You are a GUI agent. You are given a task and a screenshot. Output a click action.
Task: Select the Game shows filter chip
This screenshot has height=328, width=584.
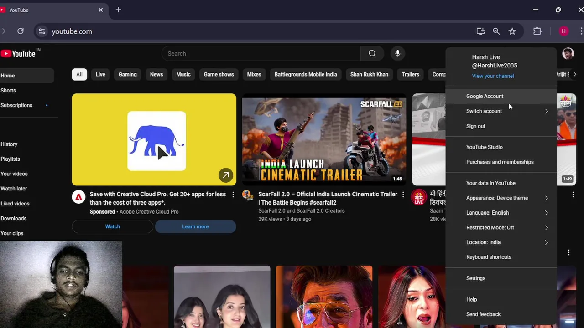219,74
